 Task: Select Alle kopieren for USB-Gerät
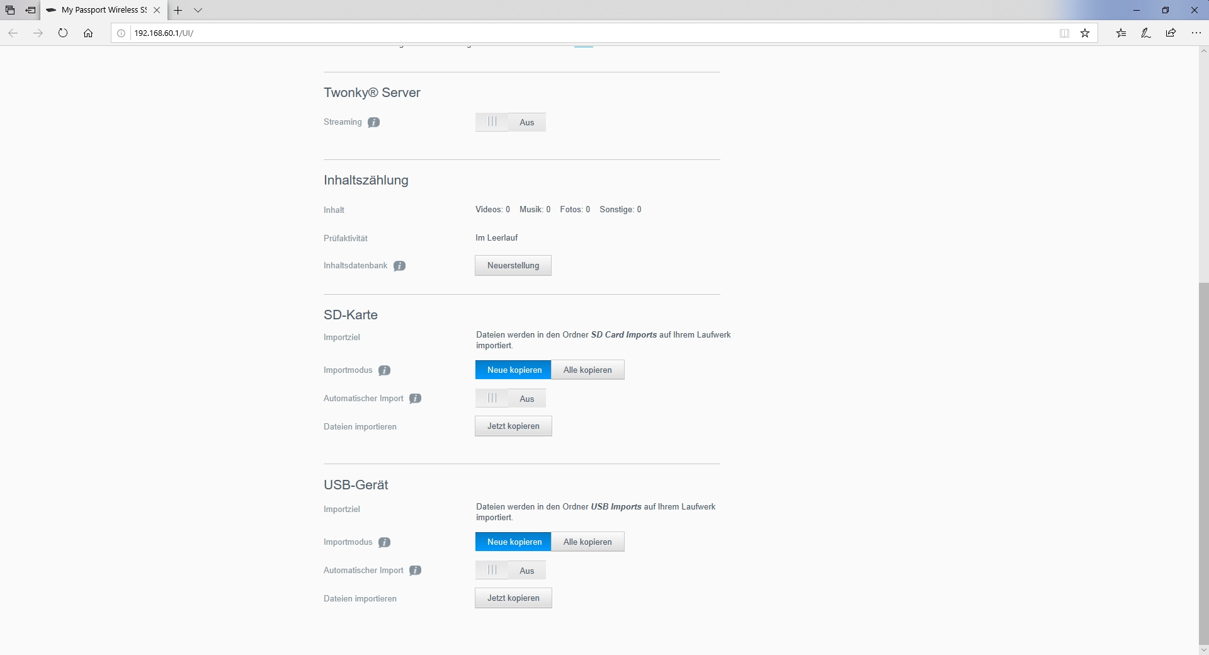587,542
